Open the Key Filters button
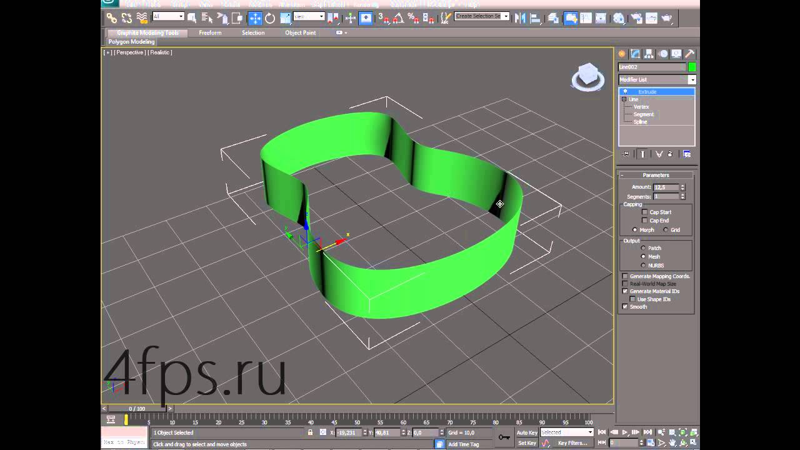800x450 pixels. [572, 443]
